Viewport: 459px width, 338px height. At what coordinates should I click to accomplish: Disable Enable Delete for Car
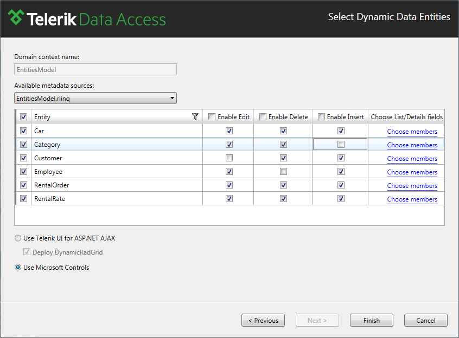click(283, 131)
